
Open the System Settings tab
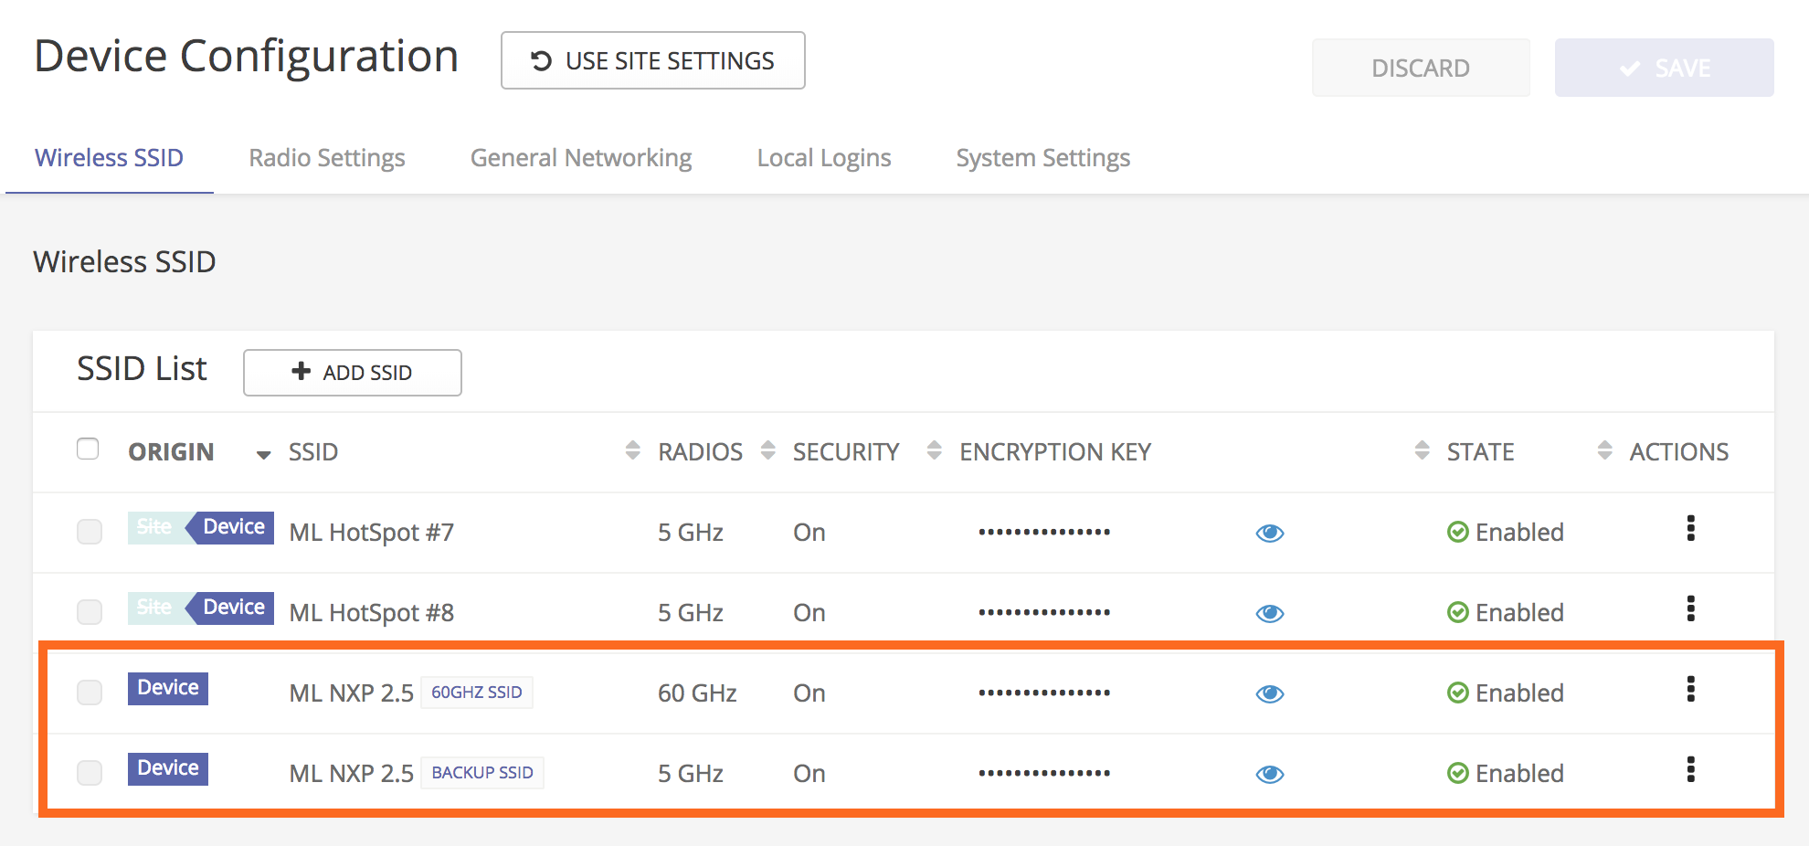[1042, 157]
